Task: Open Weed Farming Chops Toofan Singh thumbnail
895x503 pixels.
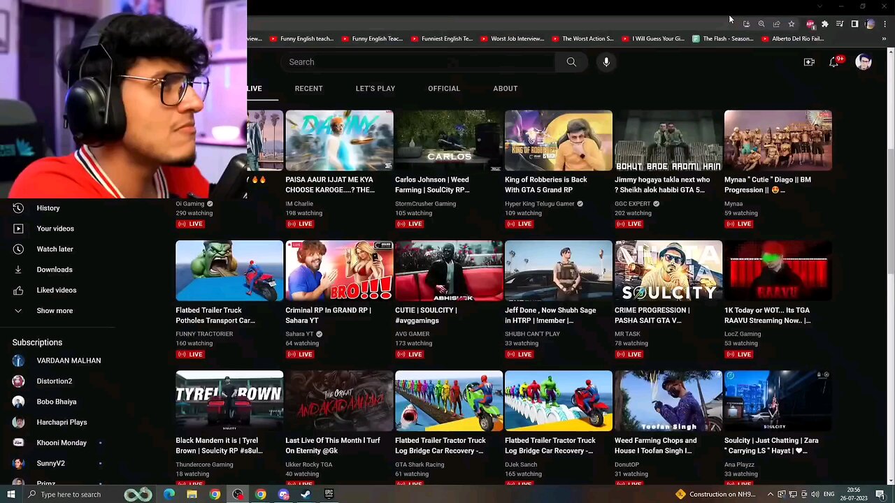Action: click(x=668, y=401)
